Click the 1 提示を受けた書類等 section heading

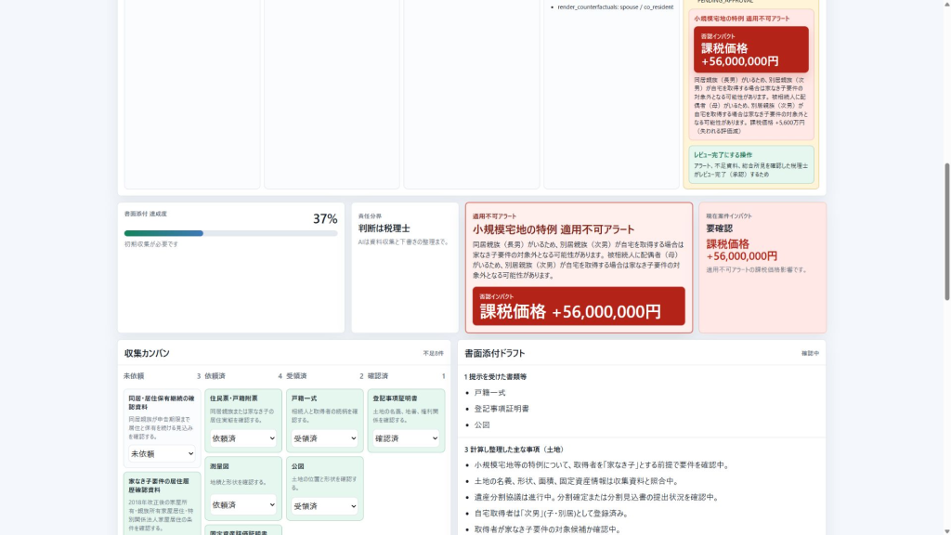pos(495,377)
